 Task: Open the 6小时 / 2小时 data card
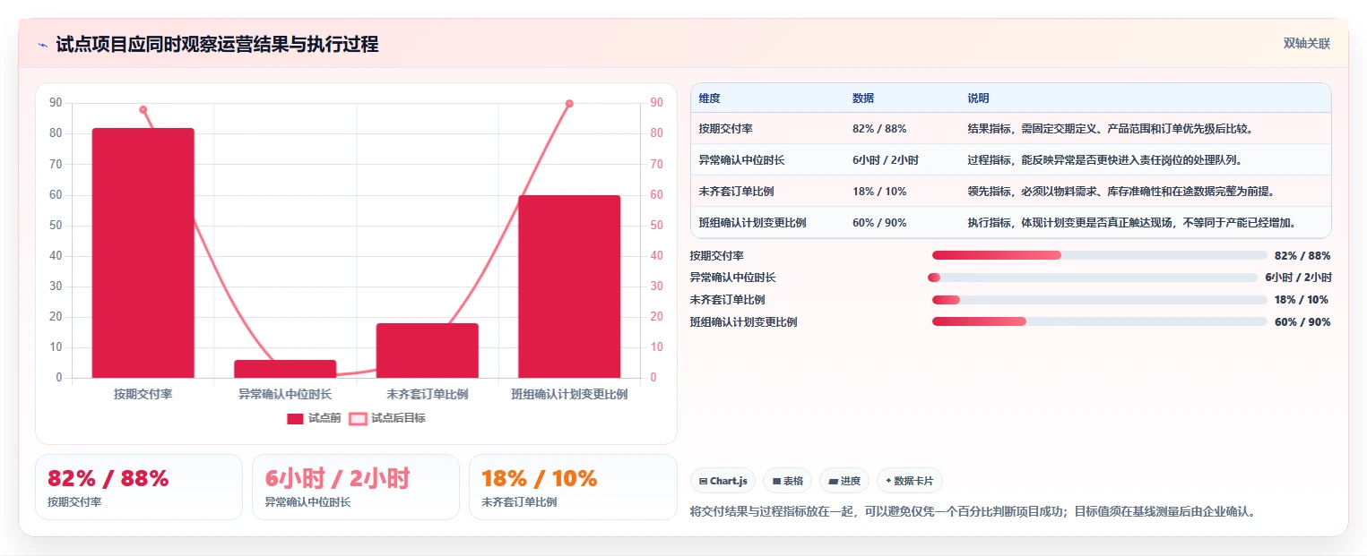coord(356,487)
